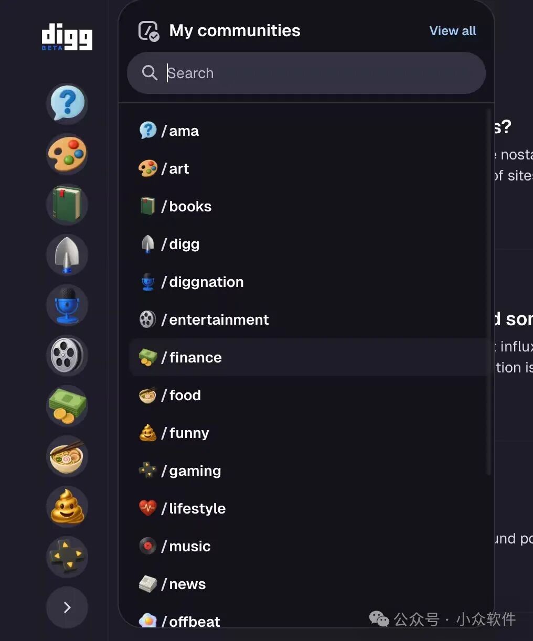
Task: Click the Digg beta logo
Action: coord(67,37)
